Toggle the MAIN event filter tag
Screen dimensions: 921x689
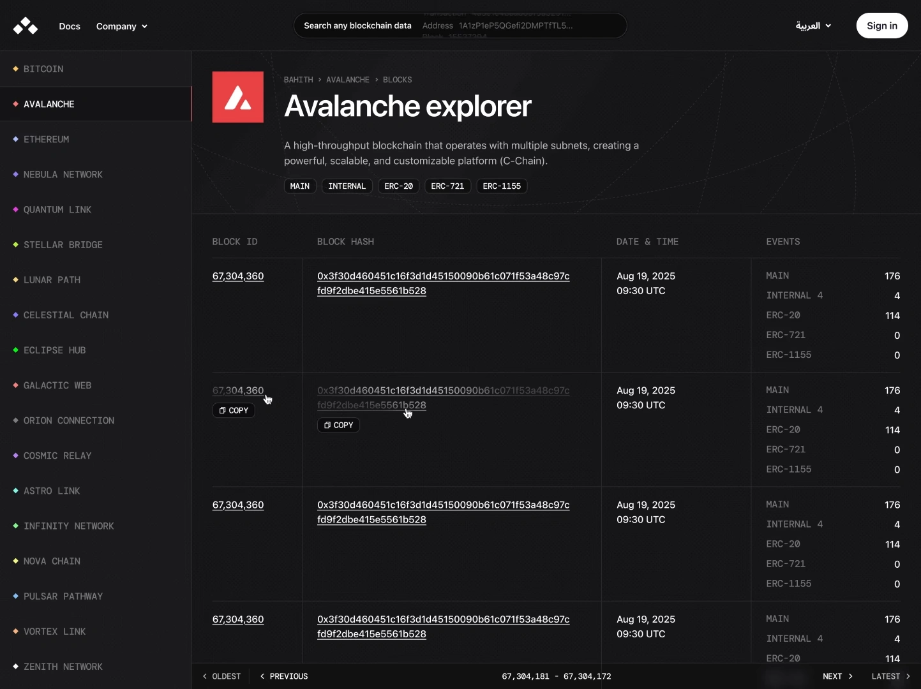click(300, 186)
